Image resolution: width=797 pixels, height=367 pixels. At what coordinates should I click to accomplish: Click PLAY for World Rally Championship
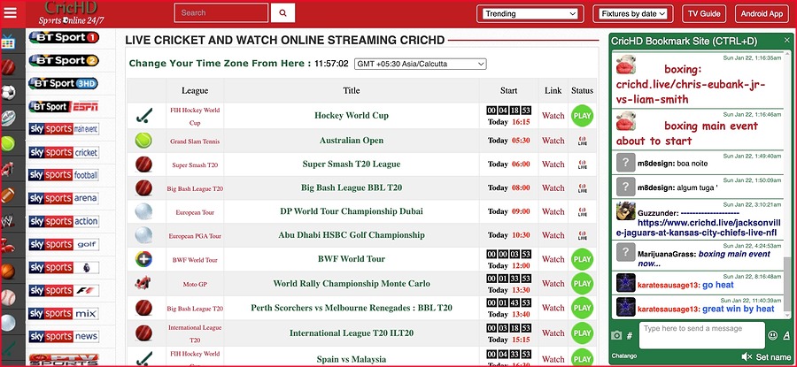coord(582,284)
